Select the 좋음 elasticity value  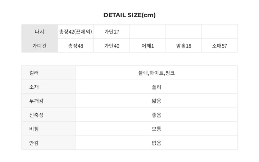tap(156, 115)
